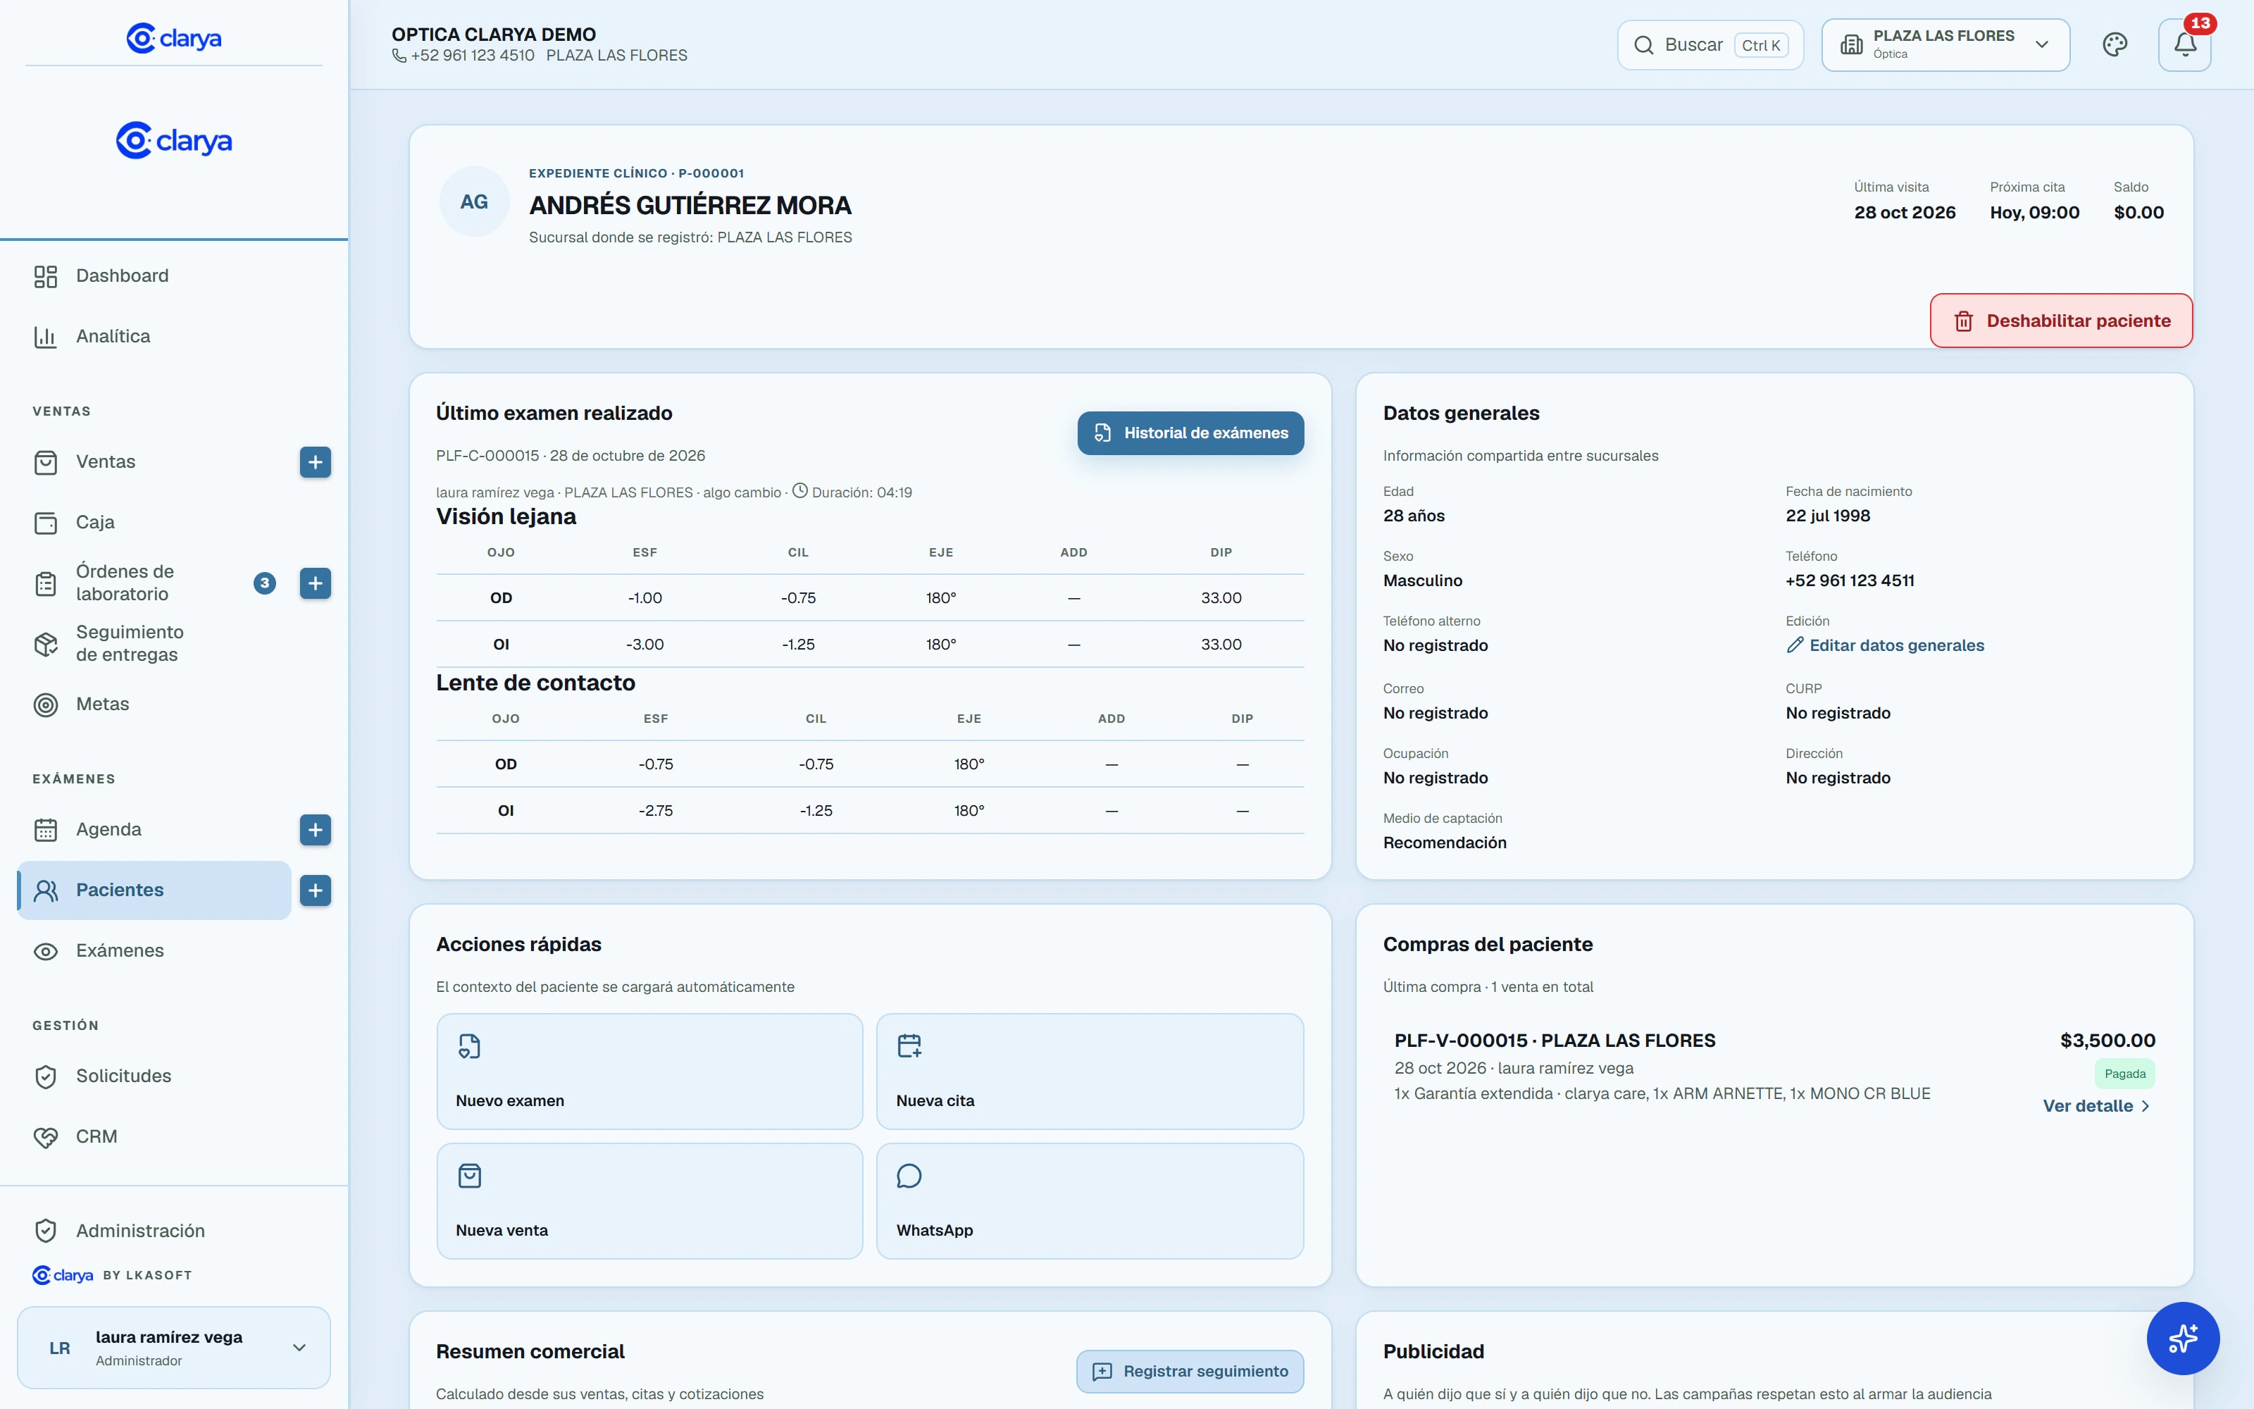The image size is (2254, 1409).
Task: Open the theme palette icon
Action: (2115, 44)
